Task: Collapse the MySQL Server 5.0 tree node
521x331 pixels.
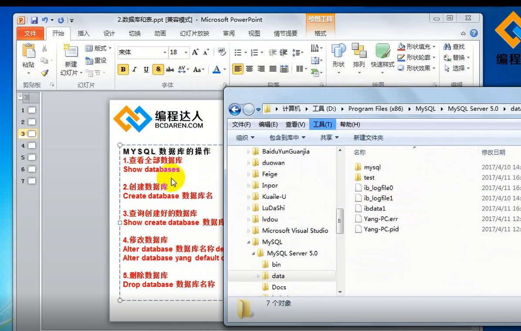Action: tap(253, 253)
